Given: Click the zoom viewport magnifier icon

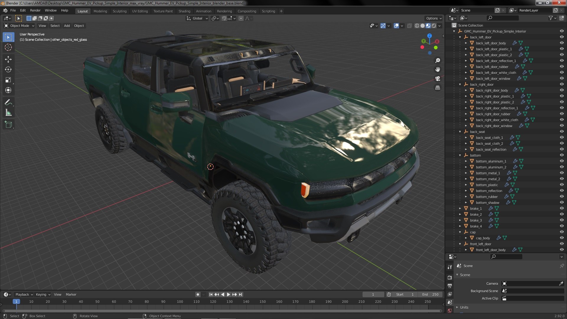Looking at the screenshot, I should pos(438,61).
